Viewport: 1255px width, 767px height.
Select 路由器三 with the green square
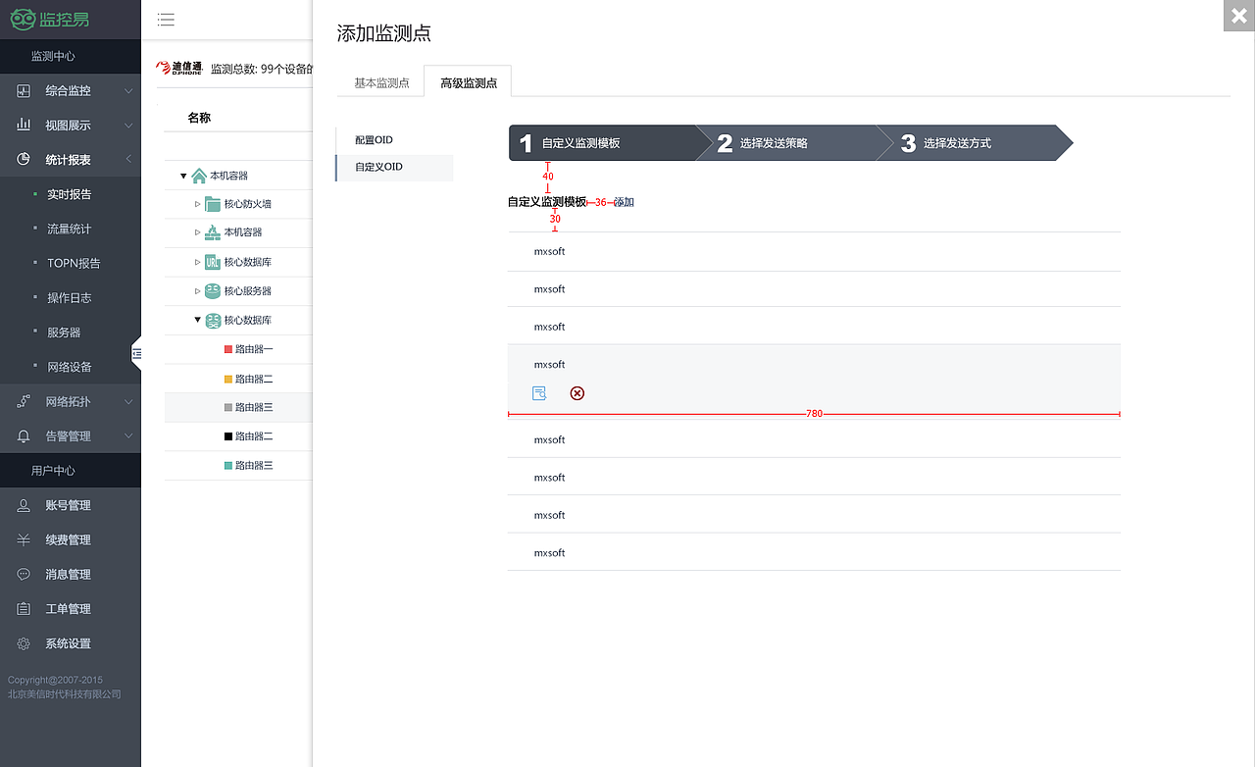[254, 465]
